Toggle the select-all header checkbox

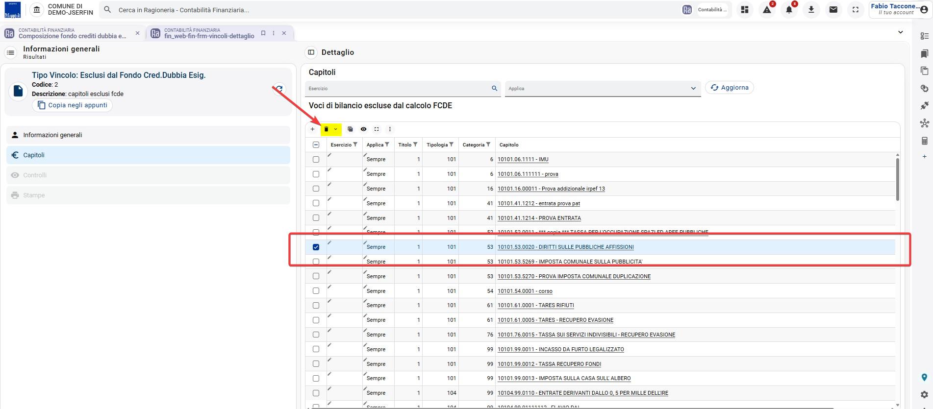click(316, 144)
